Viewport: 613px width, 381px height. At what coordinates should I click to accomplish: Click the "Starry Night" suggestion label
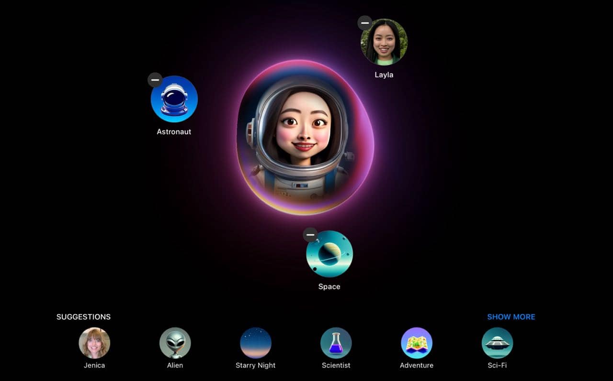coord(255,365)
